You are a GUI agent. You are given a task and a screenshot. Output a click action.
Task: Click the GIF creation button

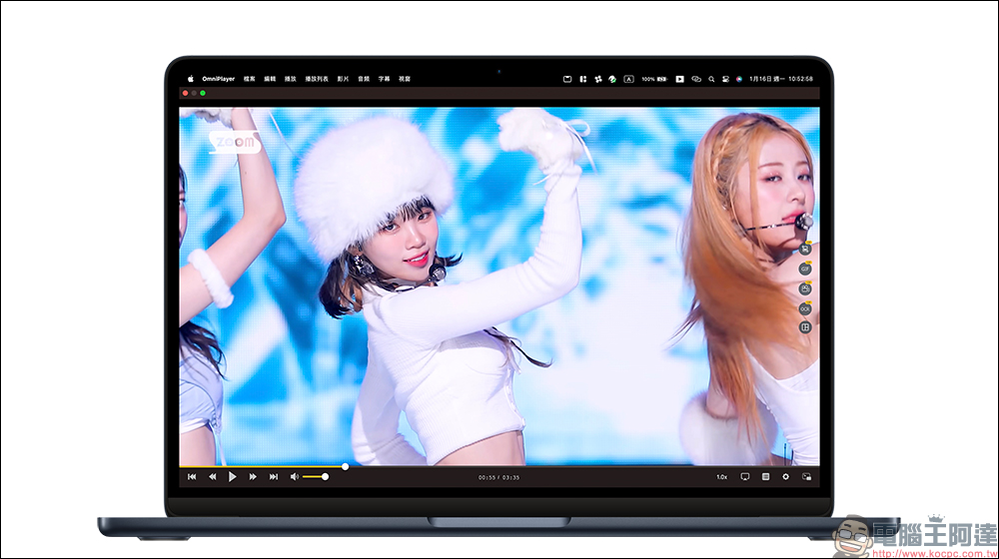point(805,269)
